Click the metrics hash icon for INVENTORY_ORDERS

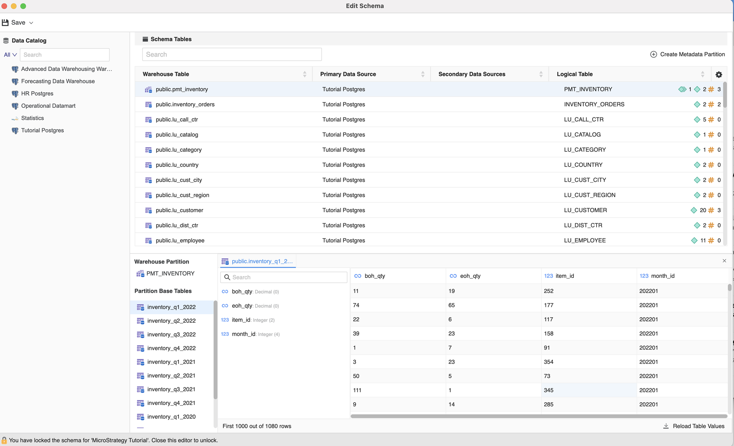pyautogui.click(x=711, y=104)
